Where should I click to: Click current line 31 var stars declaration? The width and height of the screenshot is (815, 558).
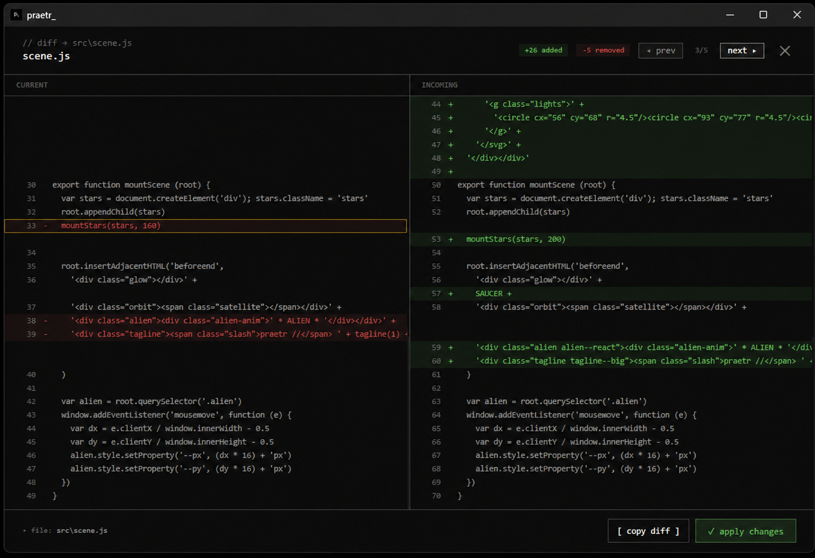(205, 198)
